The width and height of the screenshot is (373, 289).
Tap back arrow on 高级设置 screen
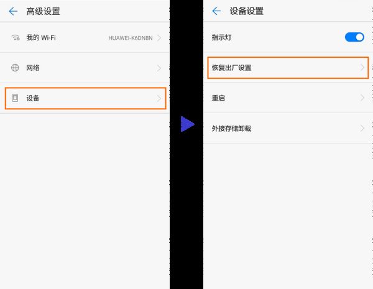[x=13, y=11]
